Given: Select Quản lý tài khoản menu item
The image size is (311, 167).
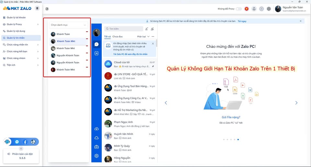Looking at the screenshot, I should [x=21, y=18].
